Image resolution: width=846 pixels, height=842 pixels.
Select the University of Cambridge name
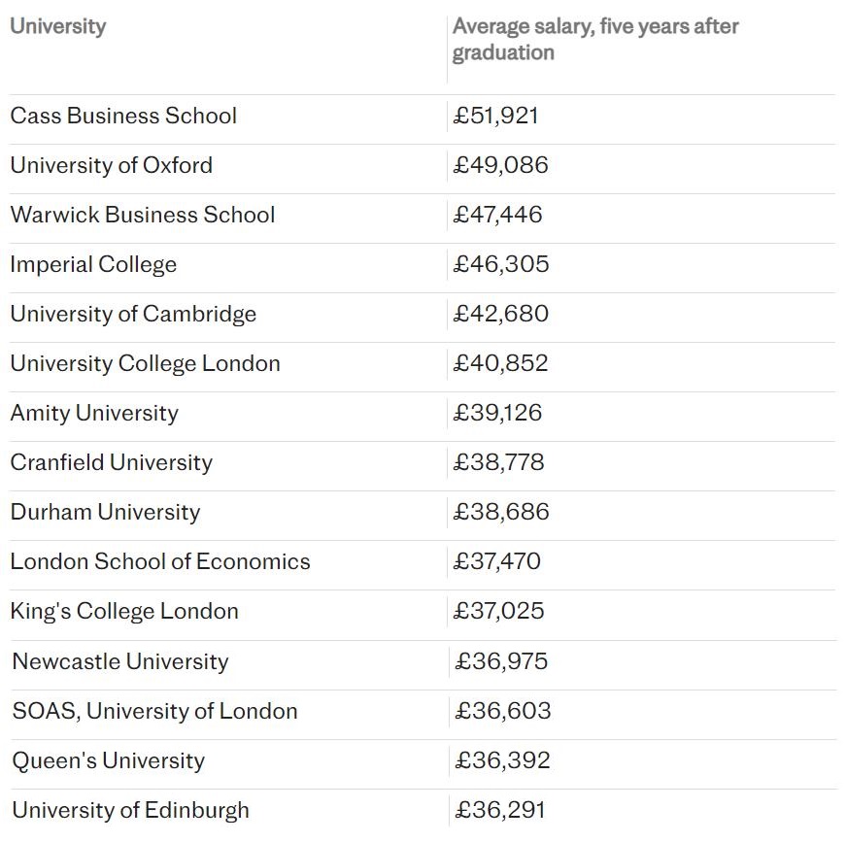point(133,314)
